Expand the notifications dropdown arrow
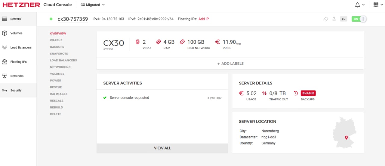 (x=363, y=5)
